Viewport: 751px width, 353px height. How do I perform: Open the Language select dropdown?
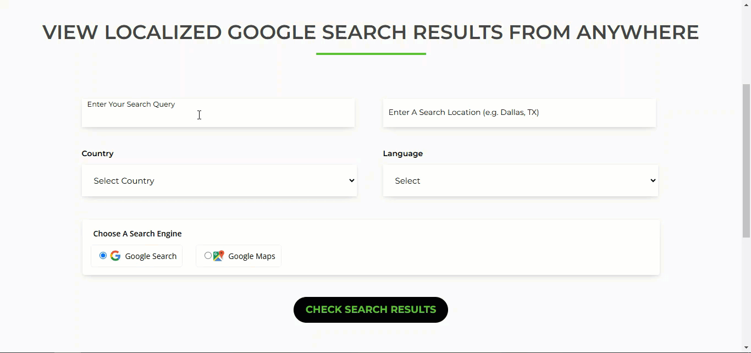click(x=520, y=181)
